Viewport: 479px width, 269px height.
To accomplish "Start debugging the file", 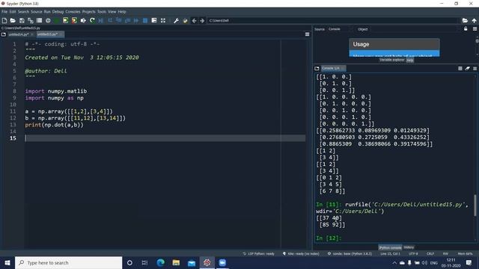I will pyautogui.click(x=101, y=20).
